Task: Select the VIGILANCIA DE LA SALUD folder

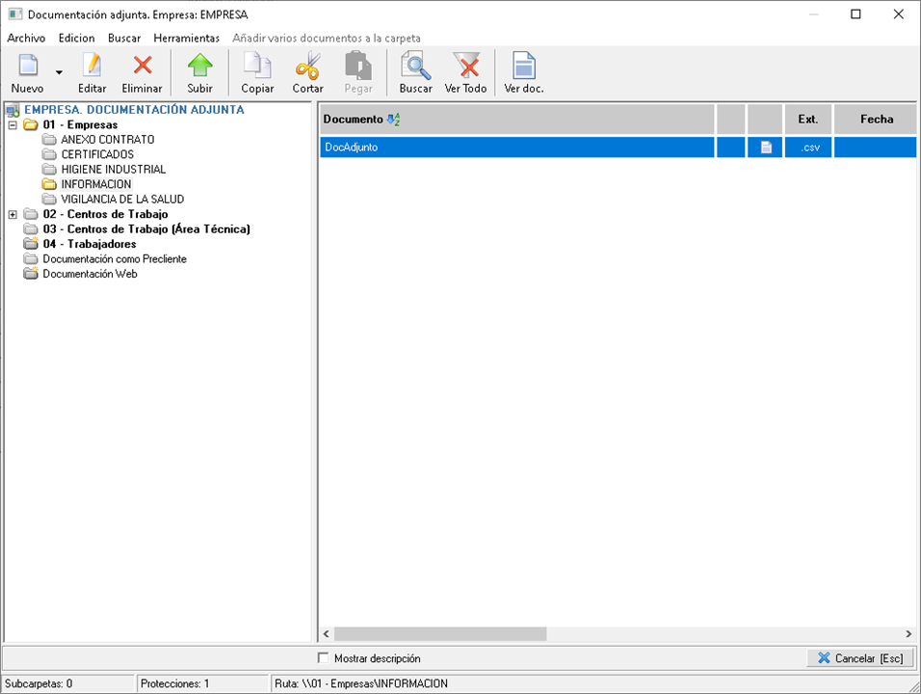Action: pos(121,200)
